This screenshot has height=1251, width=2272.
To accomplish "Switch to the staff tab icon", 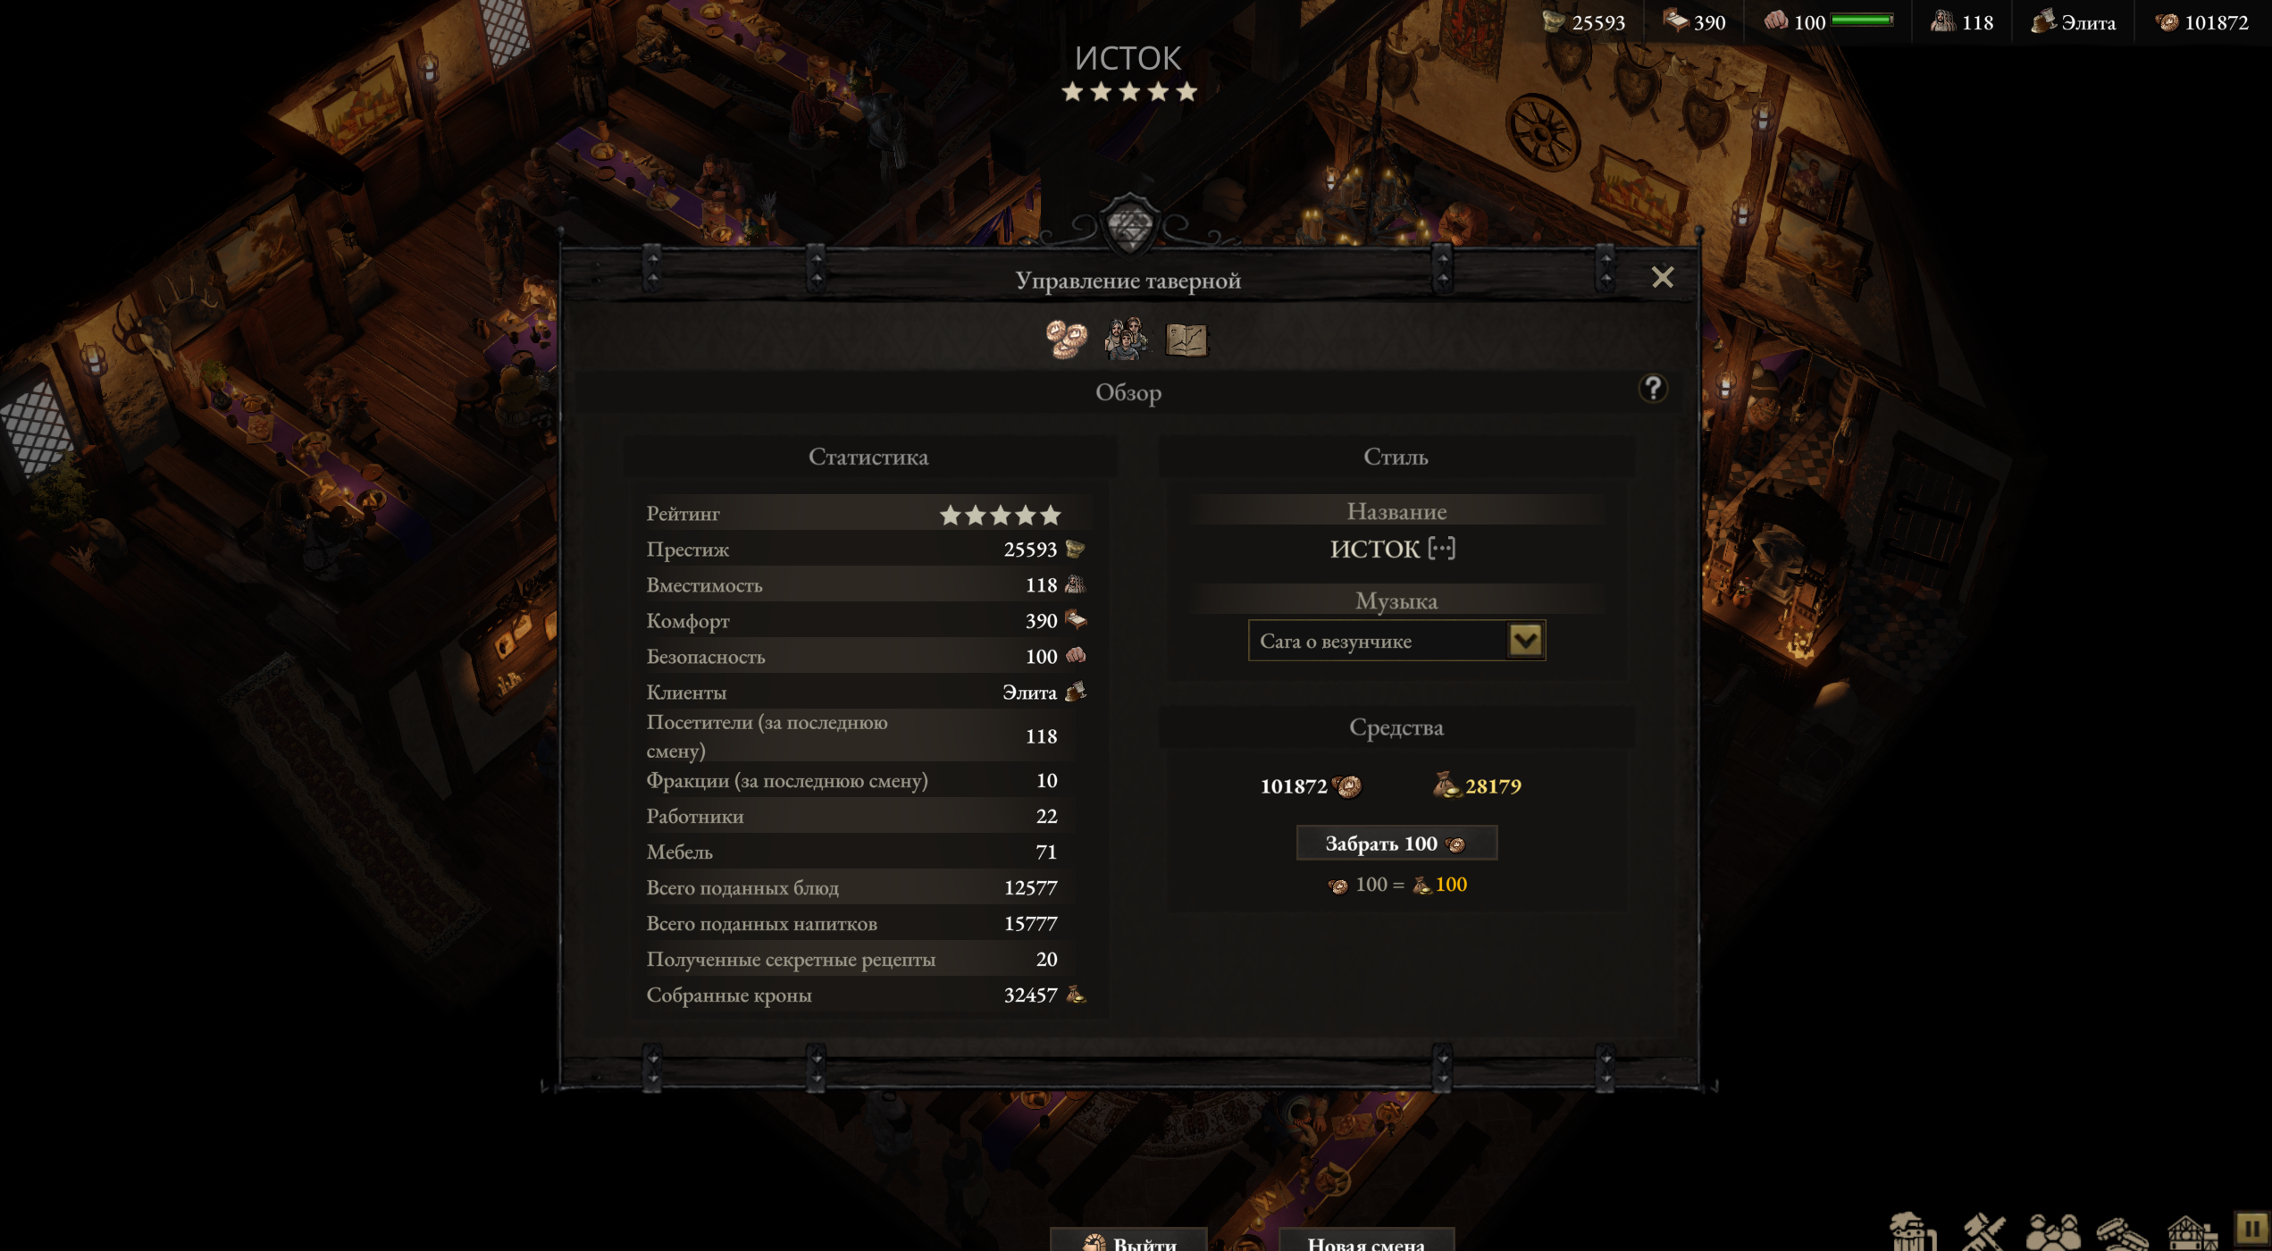I will [x=1126, y=340].
